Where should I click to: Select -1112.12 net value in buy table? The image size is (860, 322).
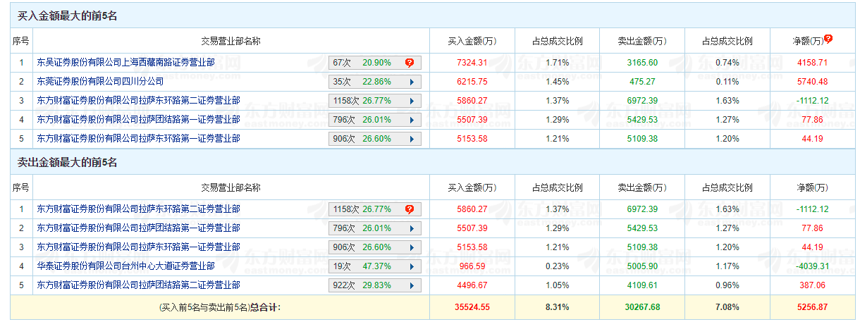[812, 101]
